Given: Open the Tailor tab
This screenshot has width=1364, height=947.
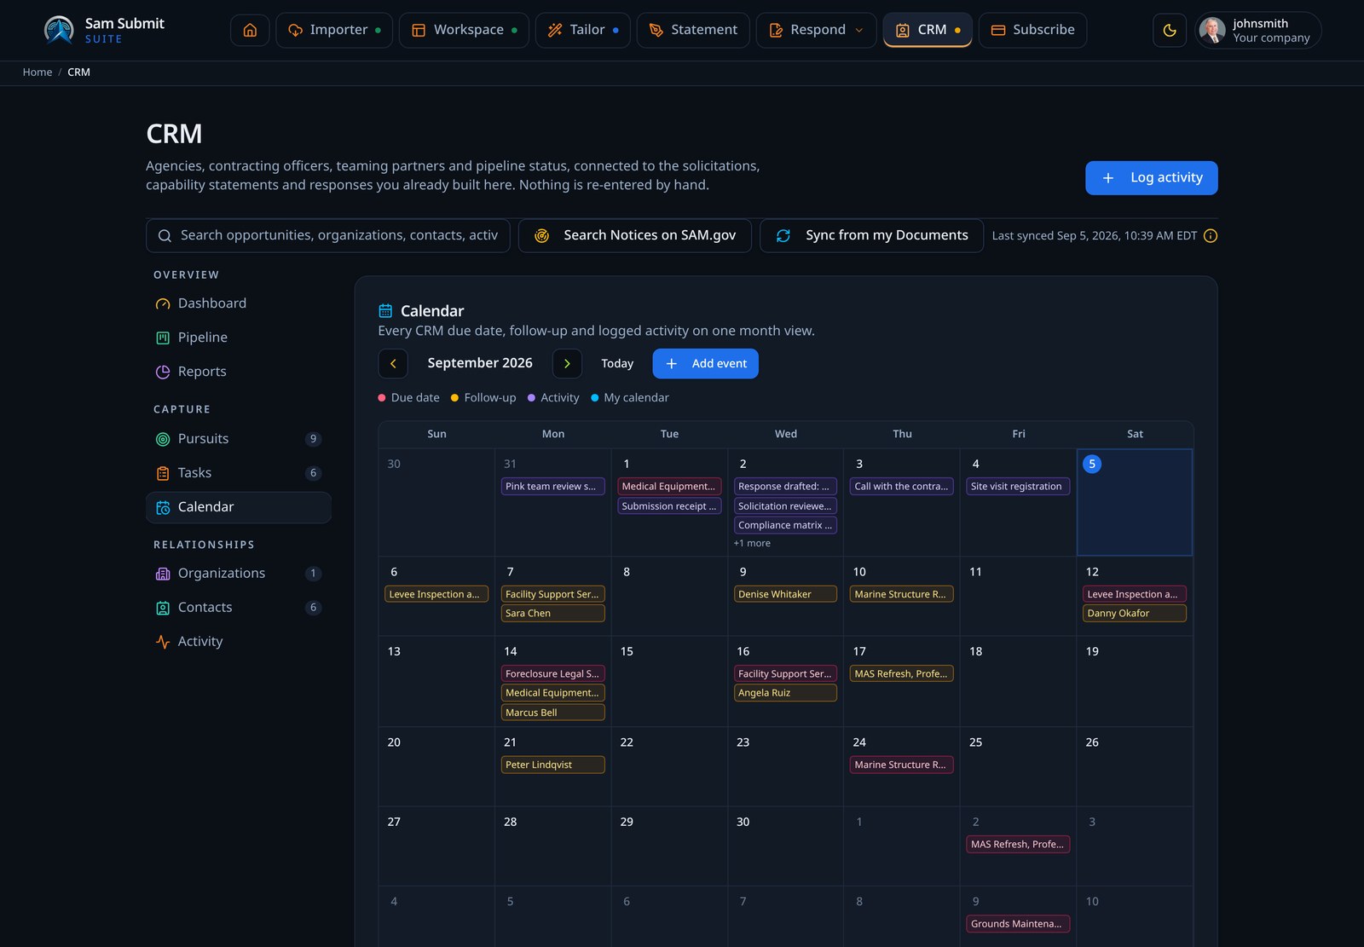Looking at the screenshot, I should [583, 30].
